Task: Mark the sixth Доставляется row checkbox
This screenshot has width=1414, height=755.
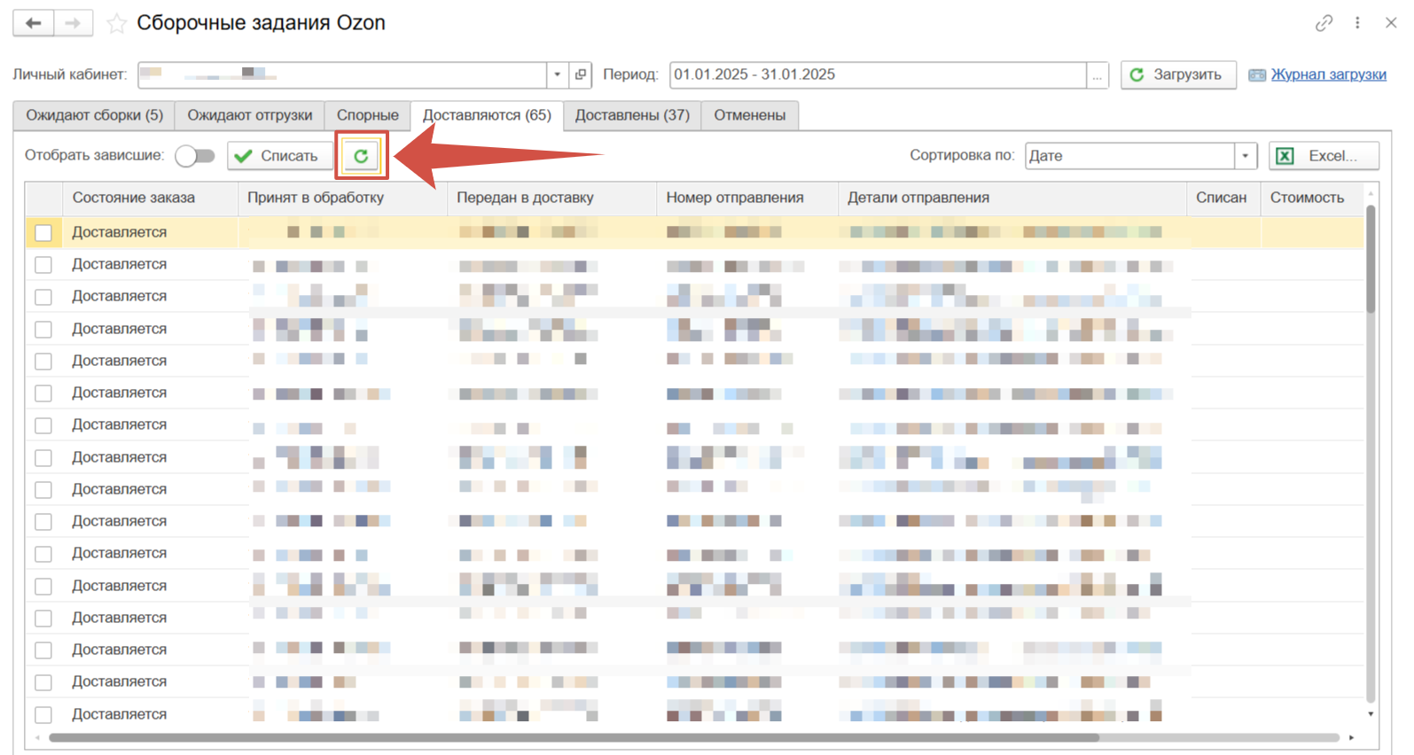Action: pos(43,393)
